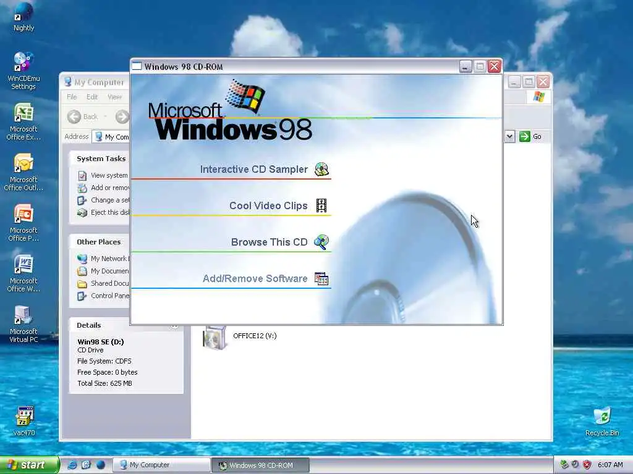Open the Address bar dropdown arrow

509,136
